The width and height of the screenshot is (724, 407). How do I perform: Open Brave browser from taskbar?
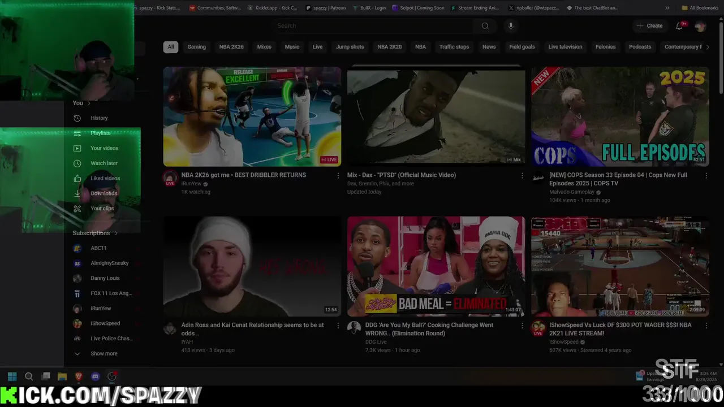[79, 376]
